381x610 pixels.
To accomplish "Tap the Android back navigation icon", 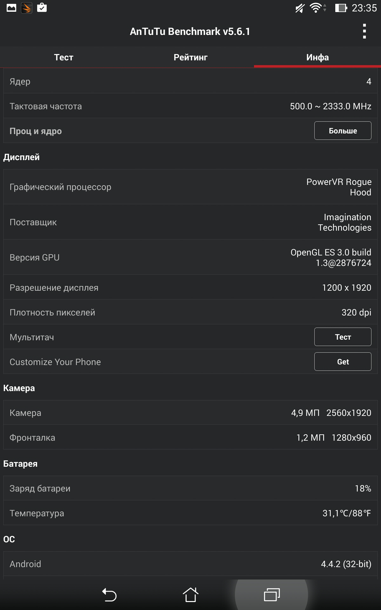I will (109, 594).
